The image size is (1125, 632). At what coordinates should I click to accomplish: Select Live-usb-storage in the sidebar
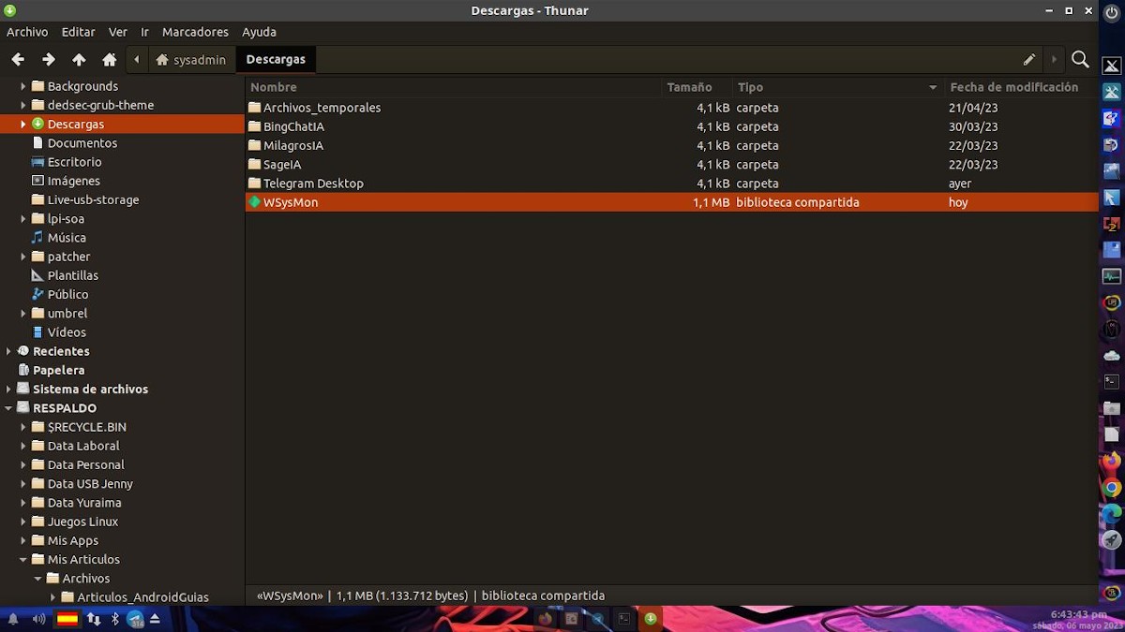click(93, 199)
